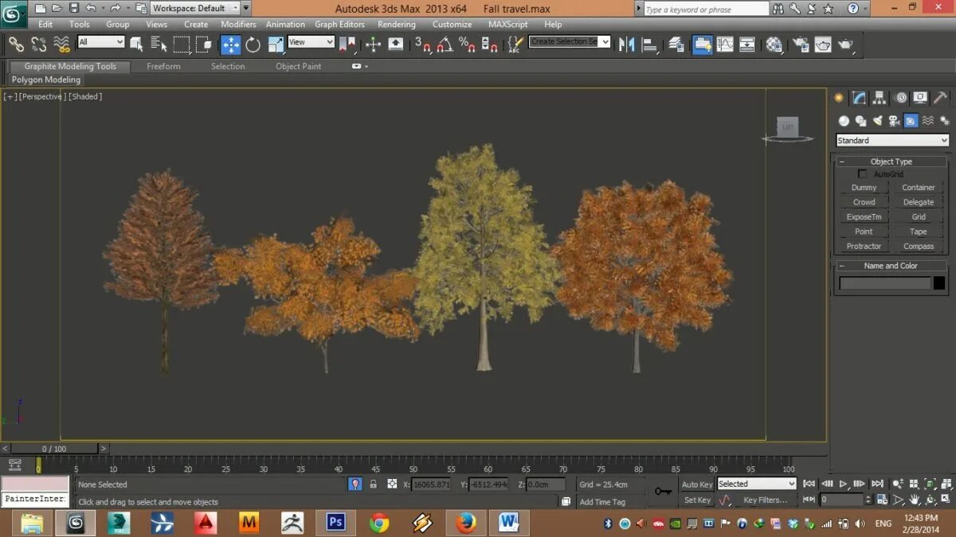956x537 pixels.
Task: Open the Create Selection Set dropdown
Action: (x=605, y=41)
